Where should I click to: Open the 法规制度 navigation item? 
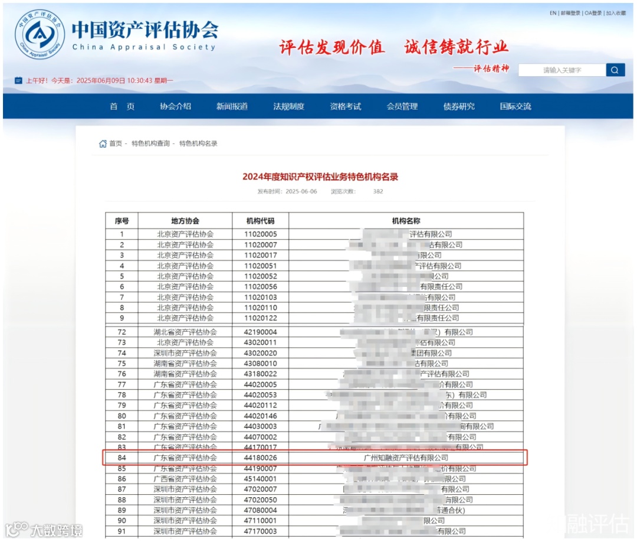click(x=289, y=106)
